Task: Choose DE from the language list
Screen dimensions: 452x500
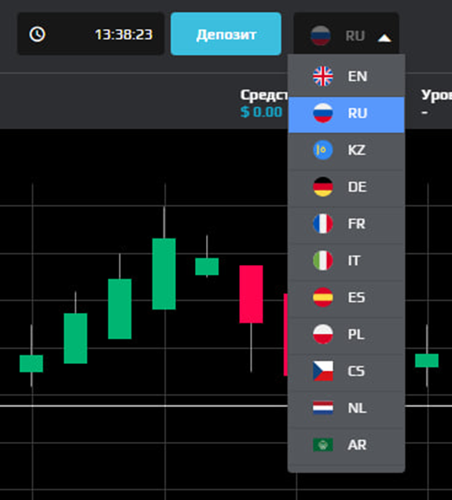Action: pyautogui.click(x=346, y=187)
